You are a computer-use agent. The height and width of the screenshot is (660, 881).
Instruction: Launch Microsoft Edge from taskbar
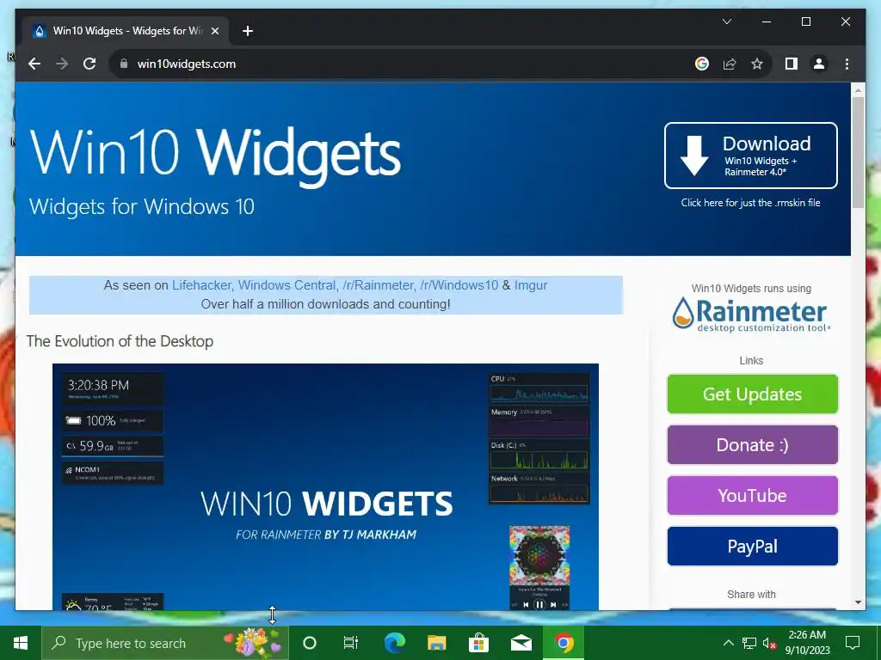point(394,643)
